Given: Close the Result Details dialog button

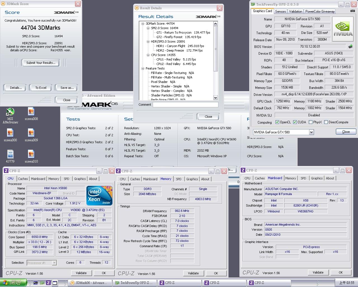Looking at the screenshot, I should pyautogui.click(x=208, y=117).
